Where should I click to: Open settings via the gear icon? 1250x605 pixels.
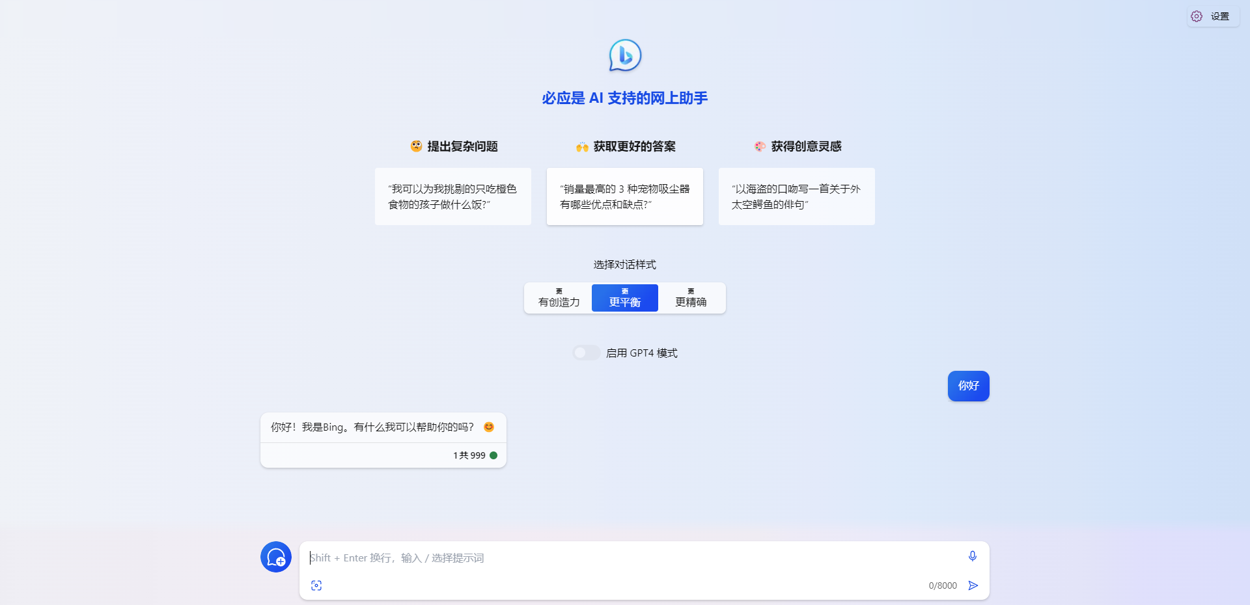click(1197, 16)
